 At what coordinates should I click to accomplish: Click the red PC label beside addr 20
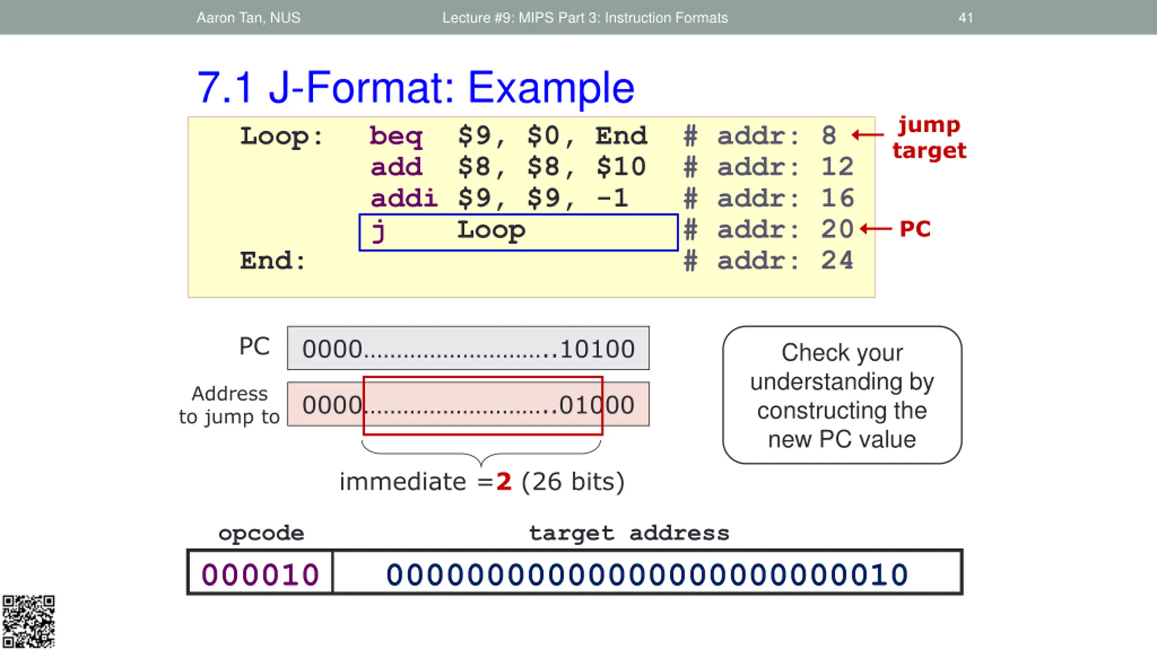click(915, 229)
